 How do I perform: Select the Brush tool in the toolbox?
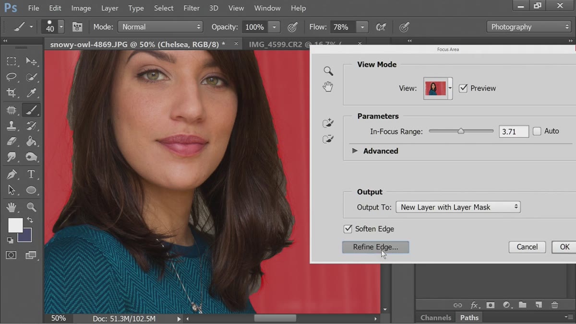point(31,110)
